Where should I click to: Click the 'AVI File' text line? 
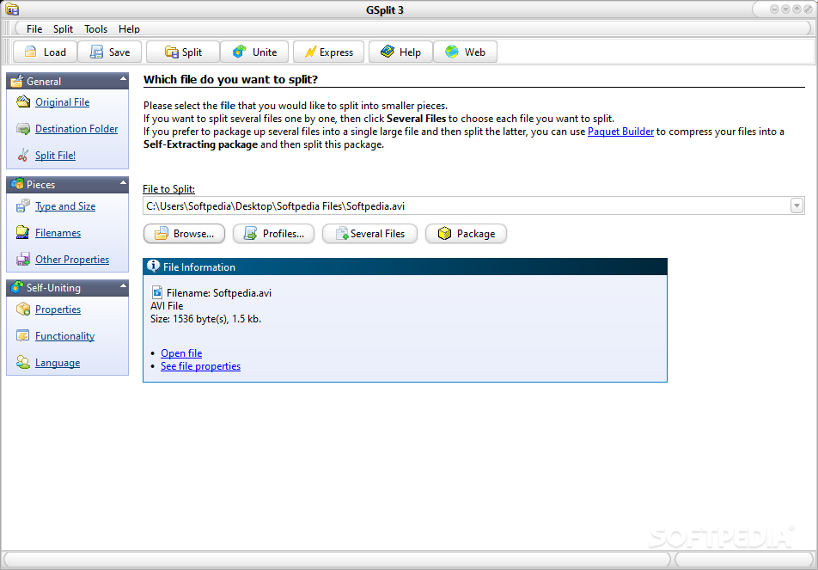pos(167,306)
